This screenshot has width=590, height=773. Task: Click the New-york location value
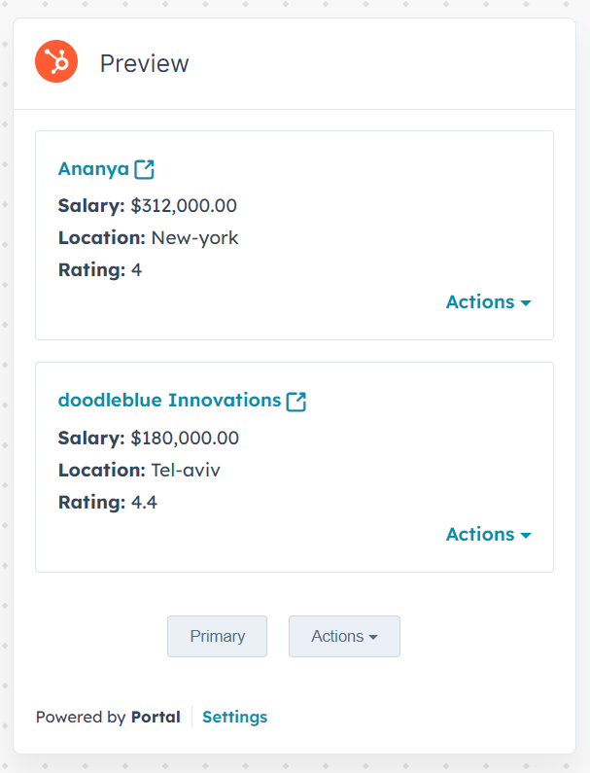click(x=194, y=238)
